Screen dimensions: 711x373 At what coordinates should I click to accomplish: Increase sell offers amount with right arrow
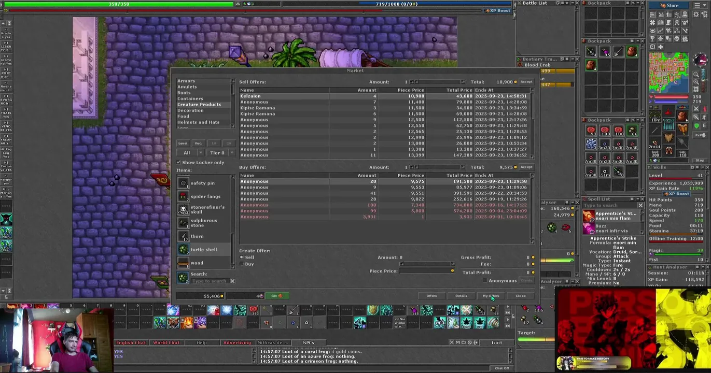[x=463, y=82]
